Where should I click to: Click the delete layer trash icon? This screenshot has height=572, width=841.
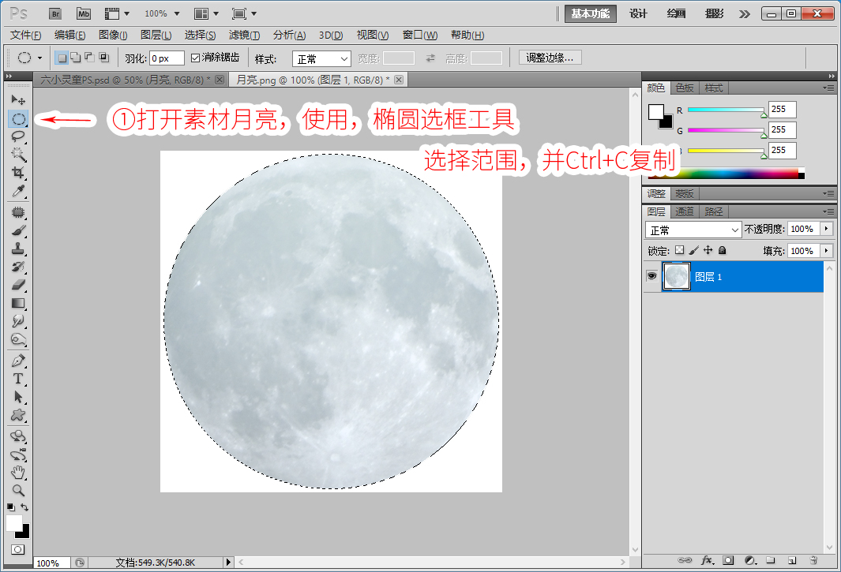click(x=813, y=560)
